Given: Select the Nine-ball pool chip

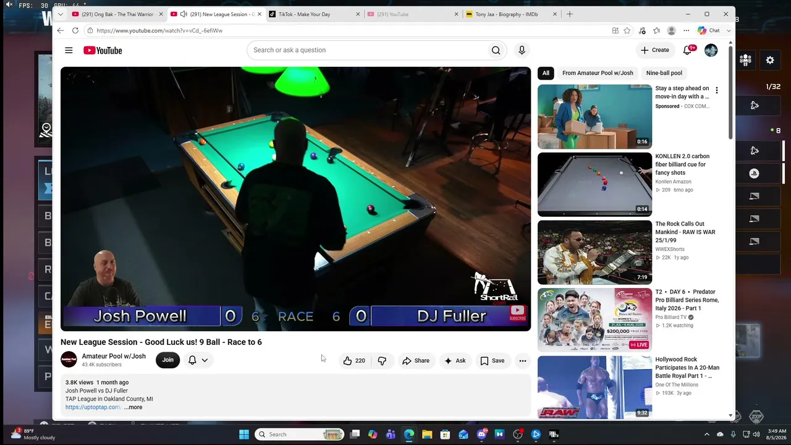Looking at the screenshot, I should [x=664, y=73].
